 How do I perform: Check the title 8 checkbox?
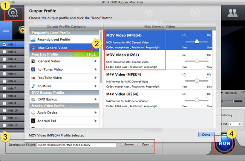tap(5, 96)
